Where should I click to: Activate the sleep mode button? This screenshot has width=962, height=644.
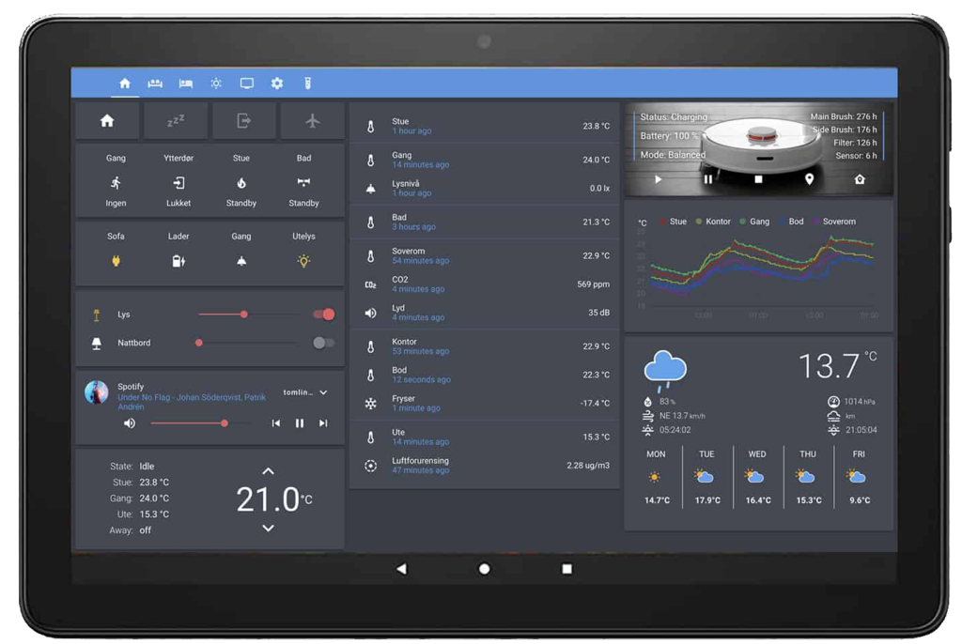(175, 121)
